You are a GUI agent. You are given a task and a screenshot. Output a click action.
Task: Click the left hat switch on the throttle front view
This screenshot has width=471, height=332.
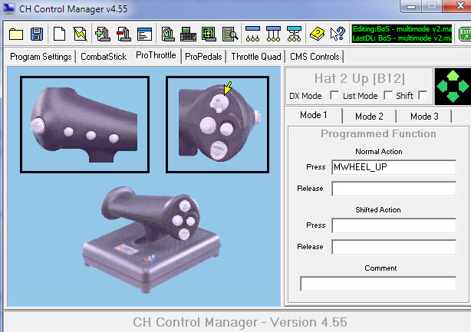click(208, 125)
